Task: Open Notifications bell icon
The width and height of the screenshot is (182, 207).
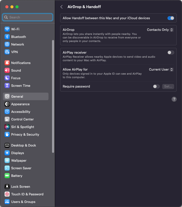Action: [x=7, y=63]
